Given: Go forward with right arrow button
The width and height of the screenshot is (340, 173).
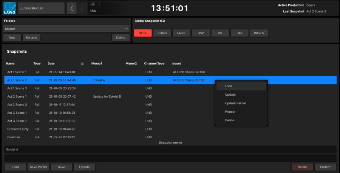Looking at the screenshot, I should coord(82,8).
